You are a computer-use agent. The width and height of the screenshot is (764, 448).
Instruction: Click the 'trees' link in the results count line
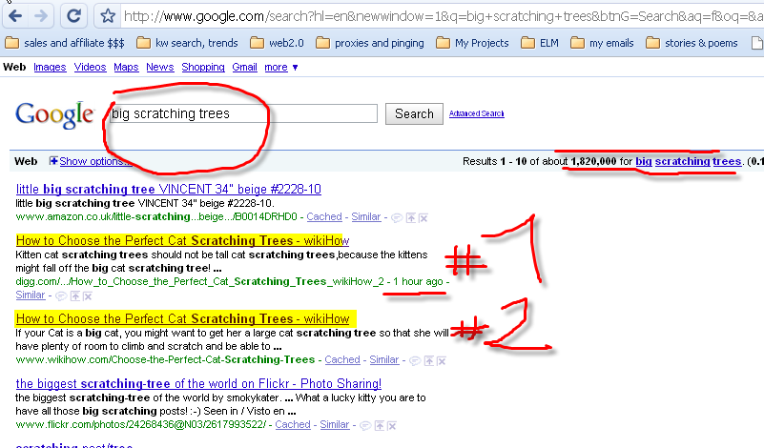point(727,161)
